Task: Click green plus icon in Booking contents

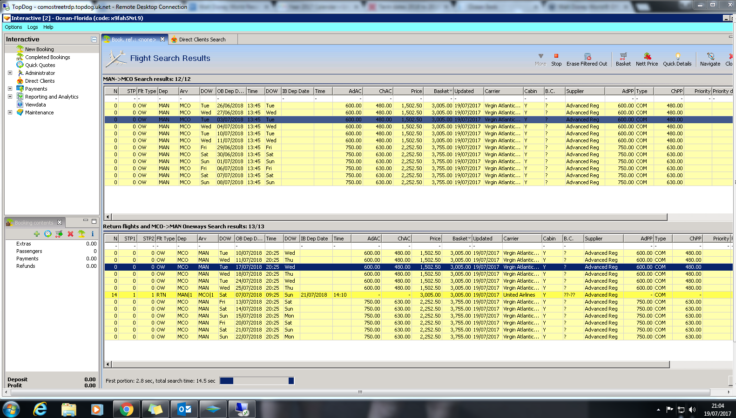Action: (x=37, y=234)
